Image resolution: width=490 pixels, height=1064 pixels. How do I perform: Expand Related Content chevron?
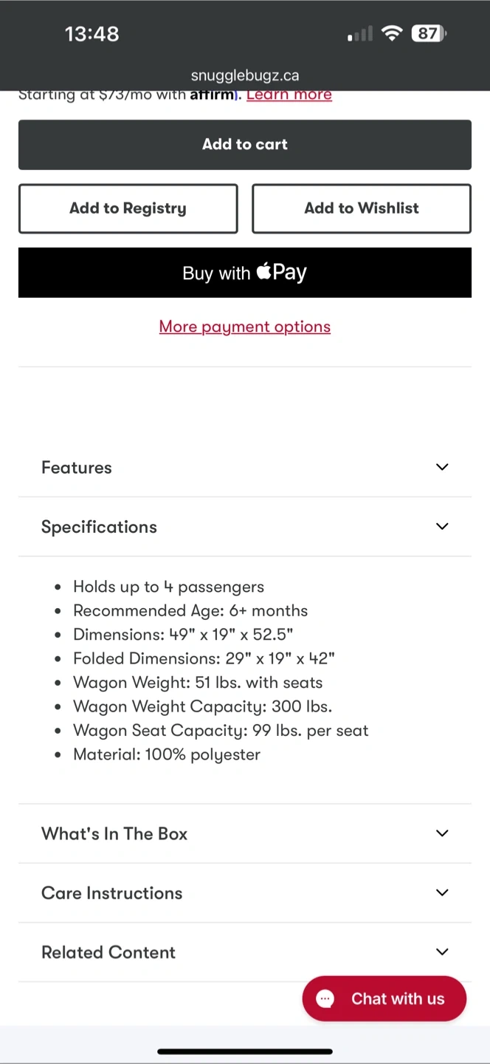click(x=442, y=952)
